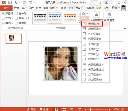Check the 第一列 first column checkbox
Screen dimensions: 128x111
pos(16,13)
